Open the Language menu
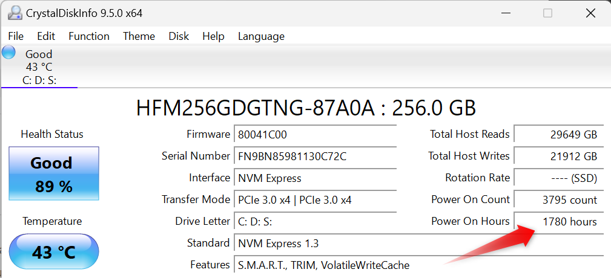This screenshot has height=278, width=611. coord(261,36)
